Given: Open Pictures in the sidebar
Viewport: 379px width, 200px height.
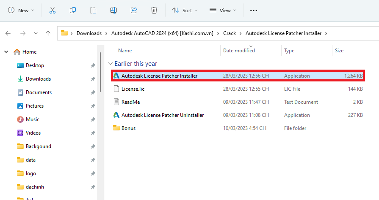Looking at the screenshot, I should [35, 106].
